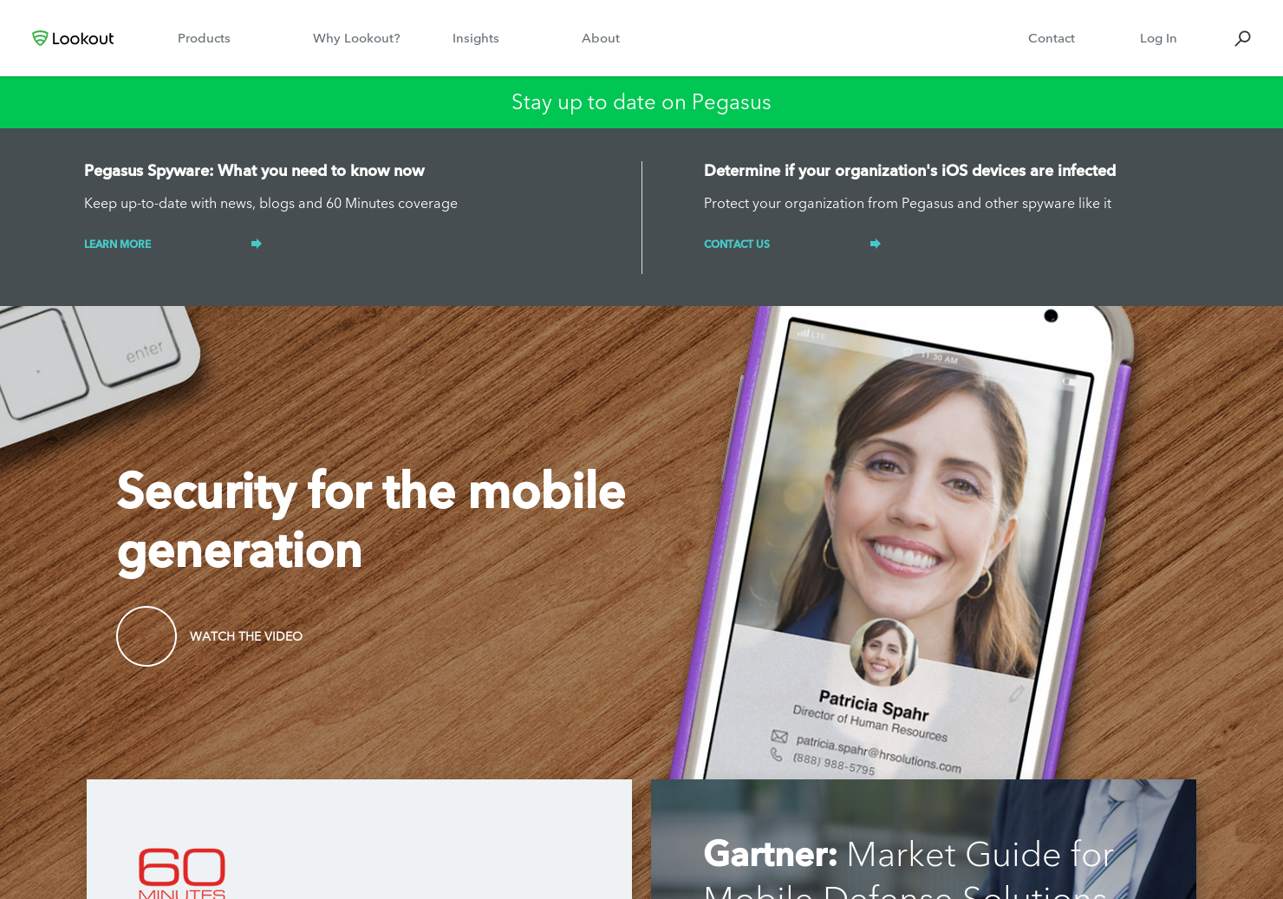
Task: Open the Why Lookout? menu
Action: click(356, 38)
